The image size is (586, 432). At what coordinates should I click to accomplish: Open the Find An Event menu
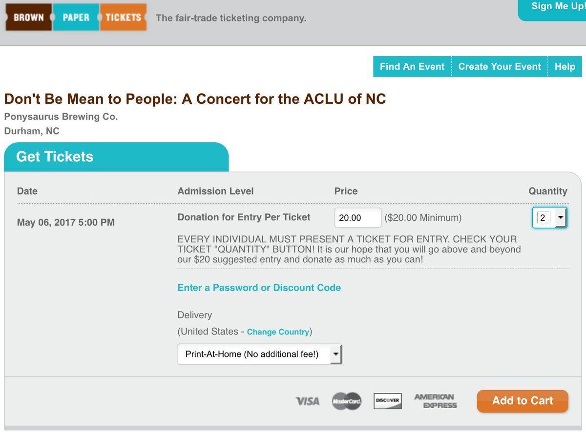click(412, 67)
